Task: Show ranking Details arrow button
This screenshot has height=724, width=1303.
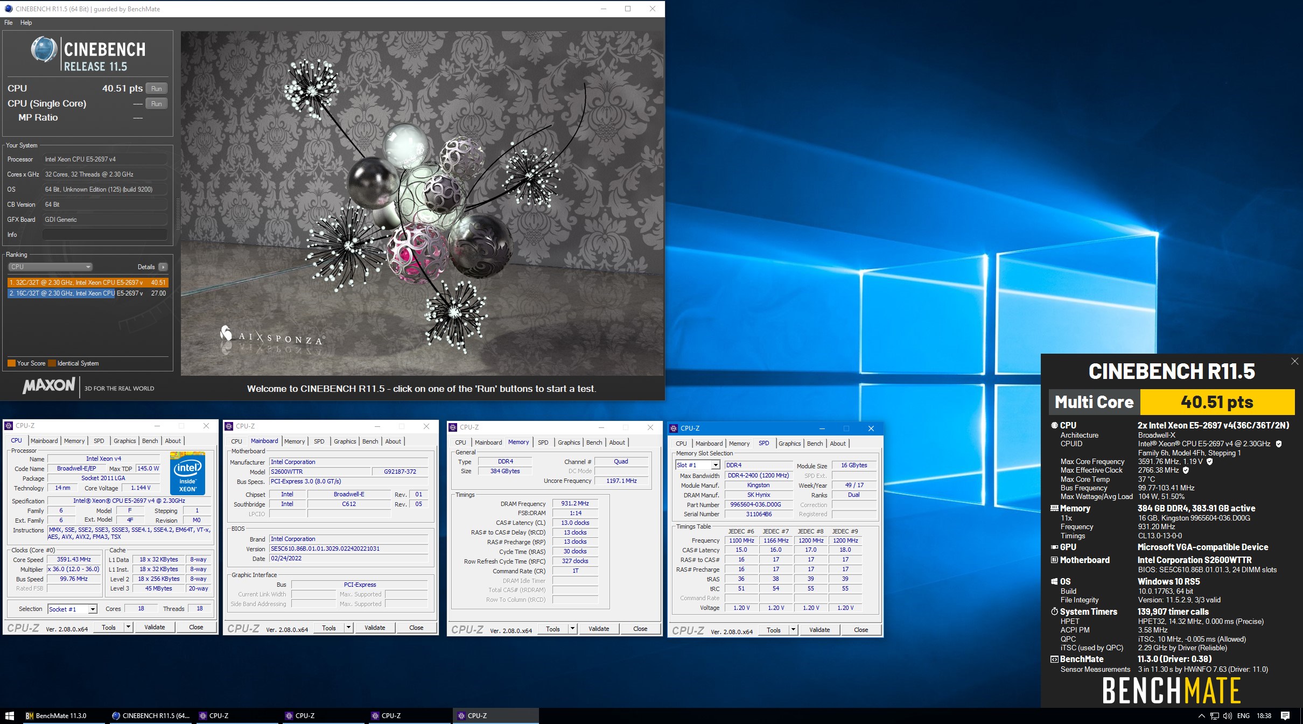Action: coord(163,267)
